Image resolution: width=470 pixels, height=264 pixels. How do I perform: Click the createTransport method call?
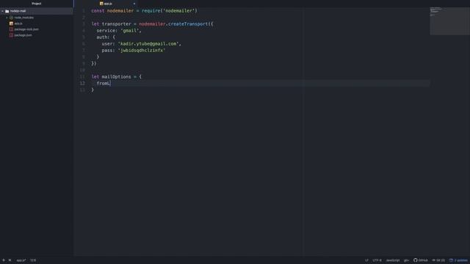pos(188,24)
